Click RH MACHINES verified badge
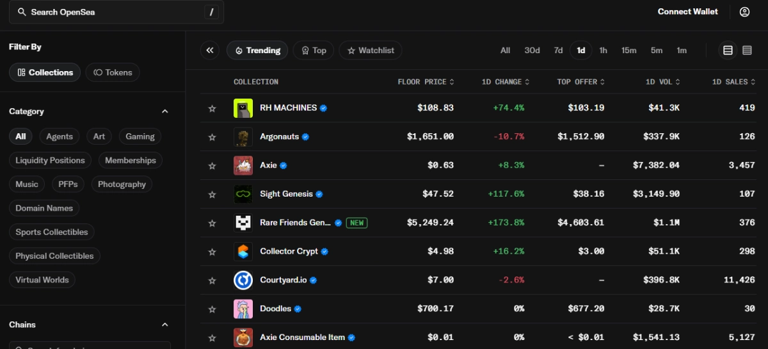Image resolution: width=768 pixels, height=349 pixels. pyautogui.click(x=324, y=108)
